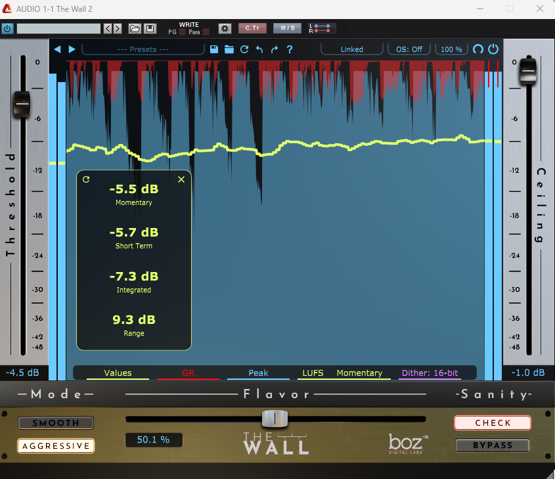The width and height of the screenshot is (555, 479).
Task: Click the -5.5 dB Momentary reading
Action: click(x=134, y=189)
